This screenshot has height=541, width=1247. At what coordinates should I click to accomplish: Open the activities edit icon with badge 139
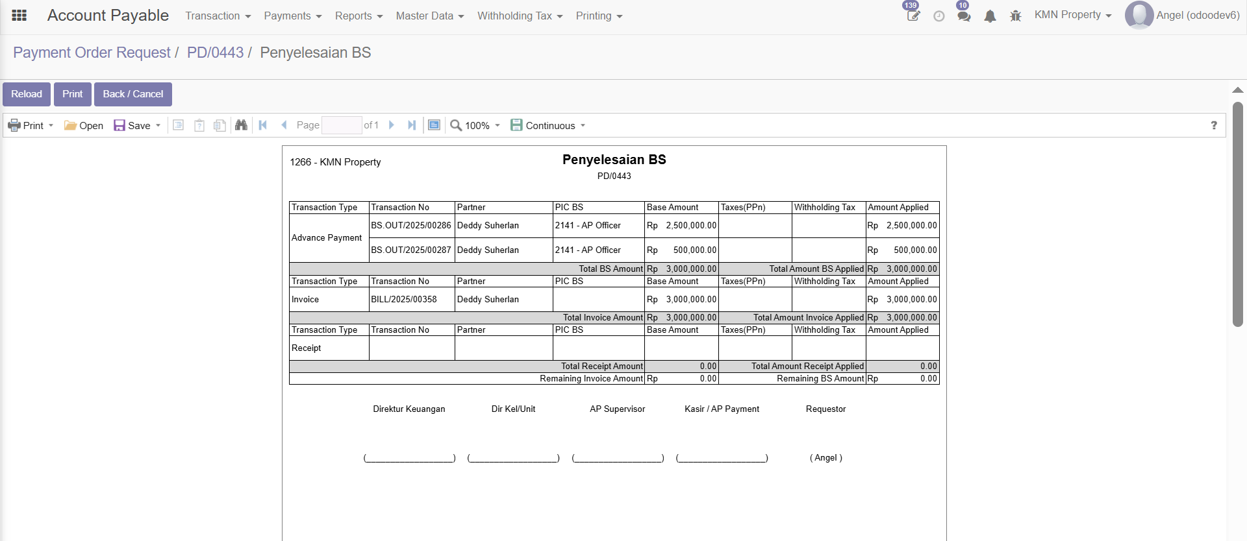click(913, 16)
